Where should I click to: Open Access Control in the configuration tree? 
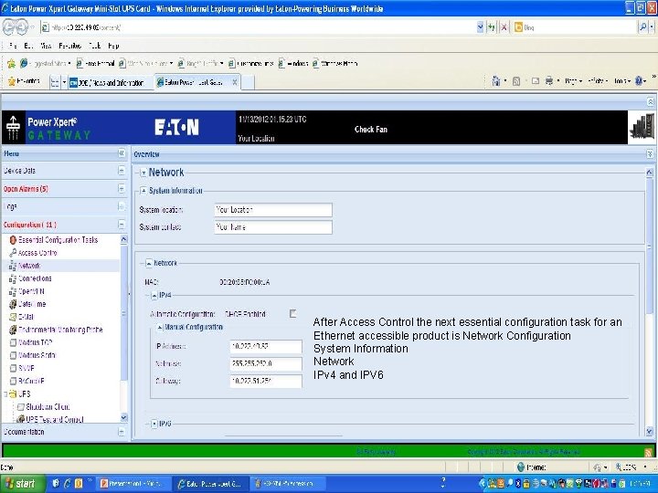pos(37,253)
